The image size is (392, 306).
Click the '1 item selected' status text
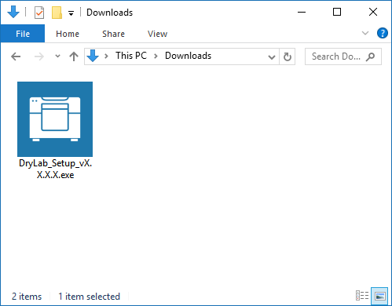point(89,297)
